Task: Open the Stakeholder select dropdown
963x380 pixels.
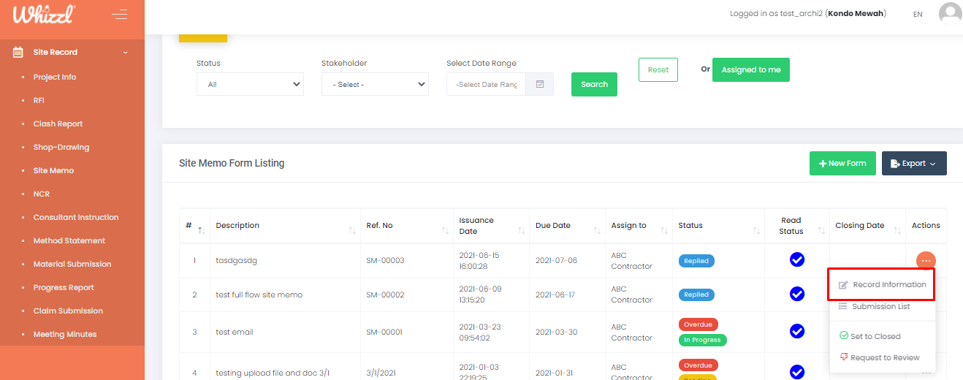Action: tap(375, 84)
